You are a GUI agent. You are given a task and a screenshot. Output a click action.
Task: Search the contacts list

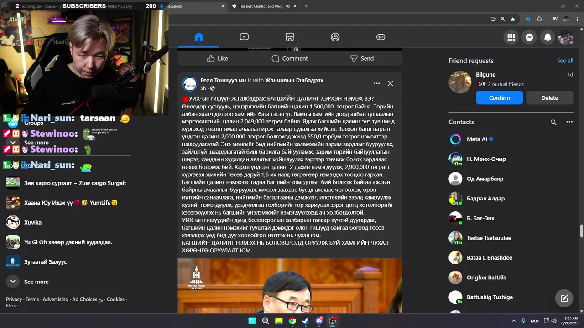pyautogui.click(x=553, y=122)
